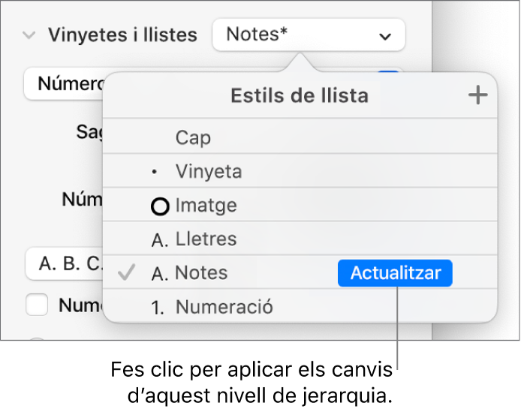Choose the Vinyeta list style

[300, 171]
